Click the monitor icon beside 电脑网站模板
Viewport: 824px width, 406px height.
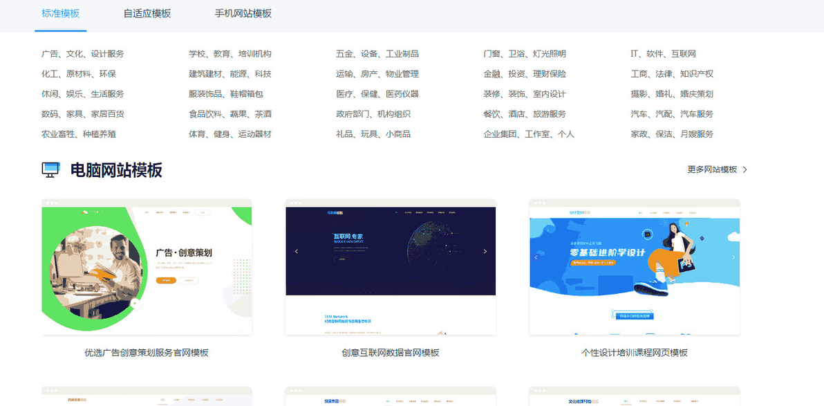[x=51, y=170]
